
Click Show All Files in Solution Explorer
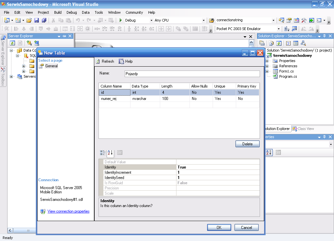tap(271, 43)
